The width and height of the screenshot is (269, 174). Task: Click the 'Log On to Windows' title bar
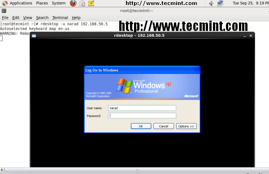142,70
